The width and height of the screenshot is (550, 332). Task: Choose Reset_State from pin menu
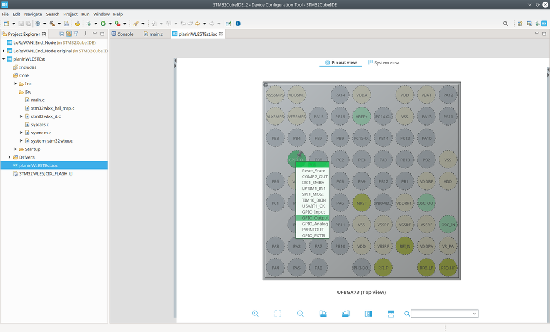tap(312, 171)
